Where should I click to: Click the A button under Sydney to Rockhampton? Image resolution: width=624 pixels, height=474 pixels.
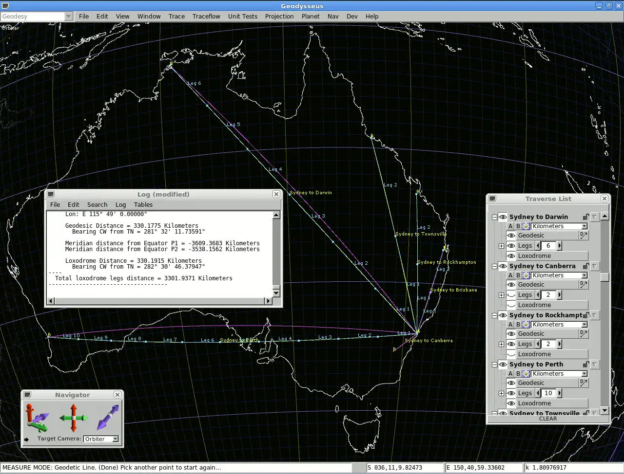point(510,325)
